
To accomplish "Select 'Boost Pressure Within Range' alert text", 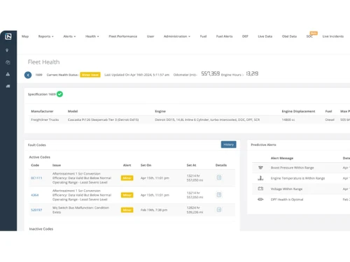I will 293,168.
